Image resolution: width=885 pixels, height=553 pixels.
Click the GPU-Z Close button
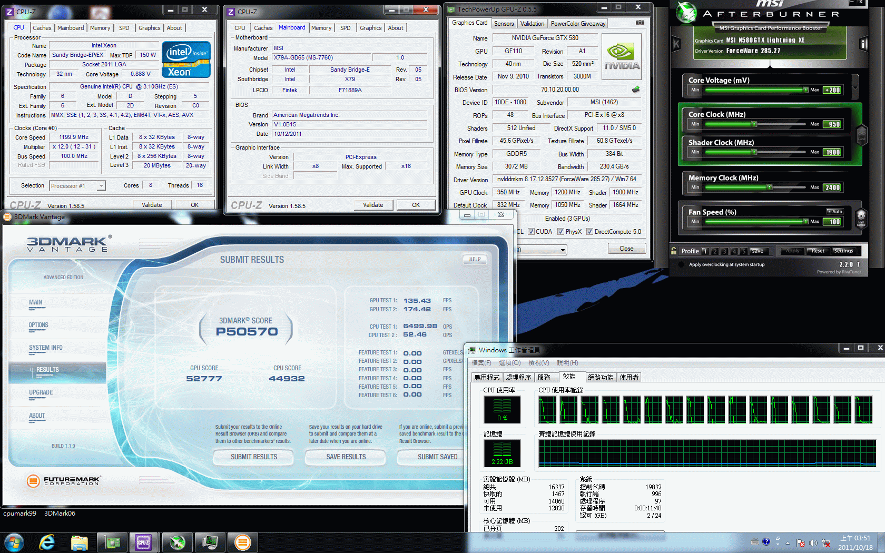(x=626, y=249)
